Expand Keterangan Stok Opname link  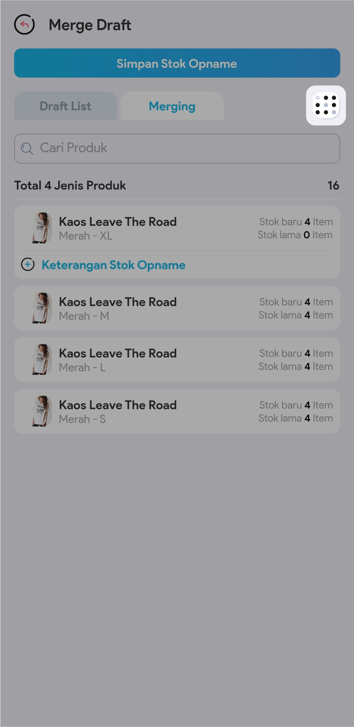(x=113, y=265)
